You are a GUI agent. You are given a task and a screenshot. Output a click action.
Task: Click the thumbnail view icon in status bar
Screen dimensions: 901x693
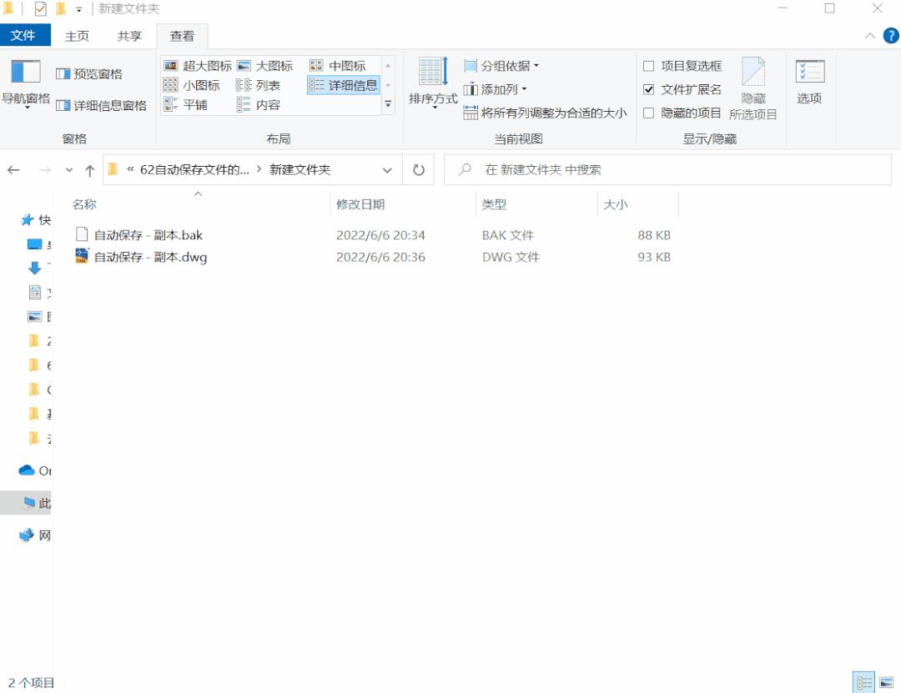[x=887, y=682]
